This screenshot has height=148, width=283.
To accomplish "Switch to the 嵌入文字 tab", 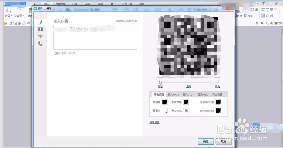I will point(188,94).
